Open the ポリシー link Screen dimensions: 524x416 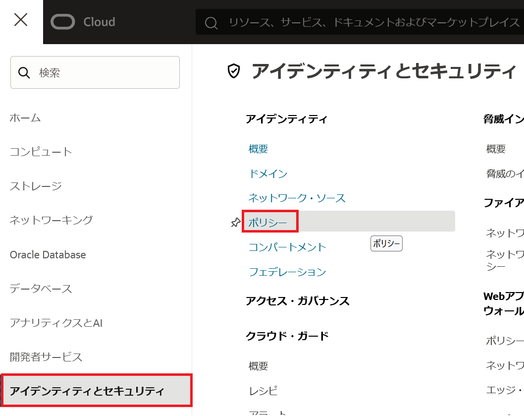coord(268,223)
